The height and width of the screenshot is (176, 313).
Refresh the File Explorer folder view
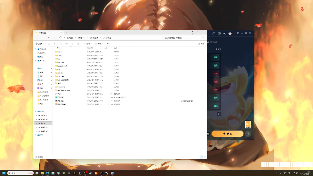[54, 38]
